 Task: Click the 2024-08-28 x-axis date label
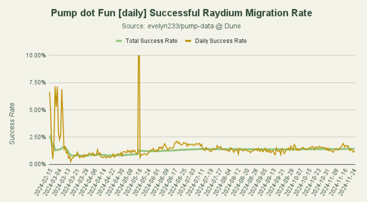point(249,182)
